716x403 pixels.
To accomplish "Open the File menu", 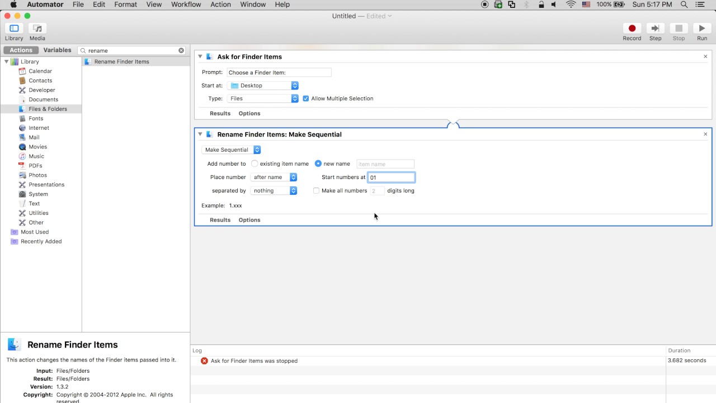I will coord(78,4).
